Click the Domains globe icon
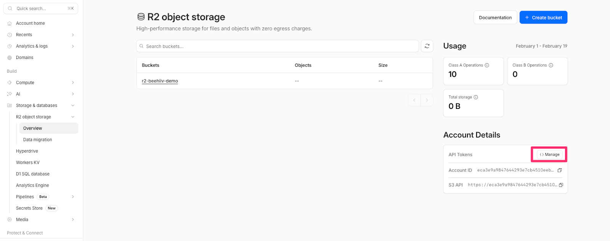 point(10,57)
